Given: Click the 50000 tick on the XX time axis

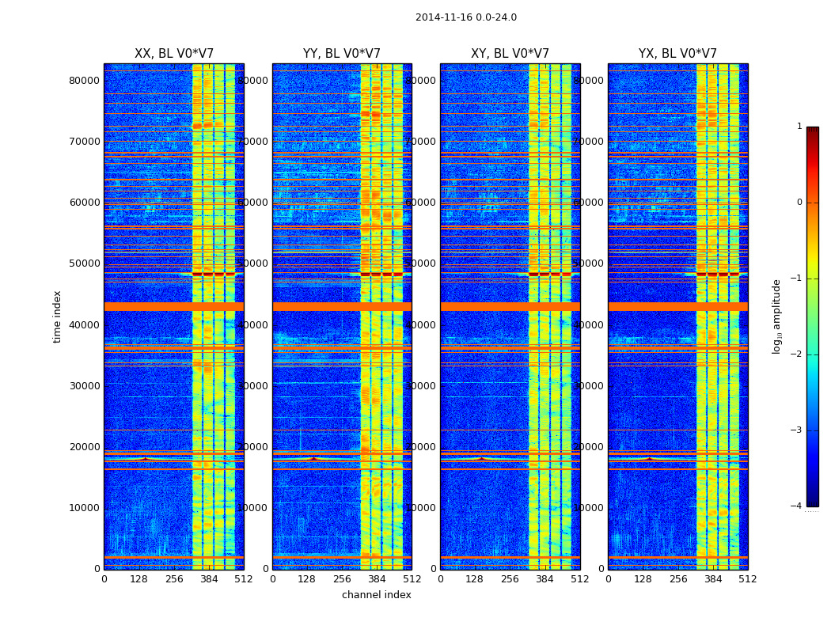Looking at the screenshot, I should 85,263.
